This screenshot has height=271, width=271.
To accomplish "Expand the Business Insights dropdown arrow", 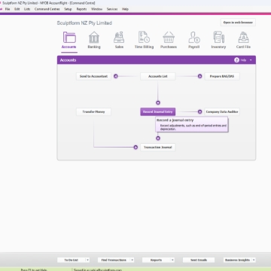I will [254, 260].
